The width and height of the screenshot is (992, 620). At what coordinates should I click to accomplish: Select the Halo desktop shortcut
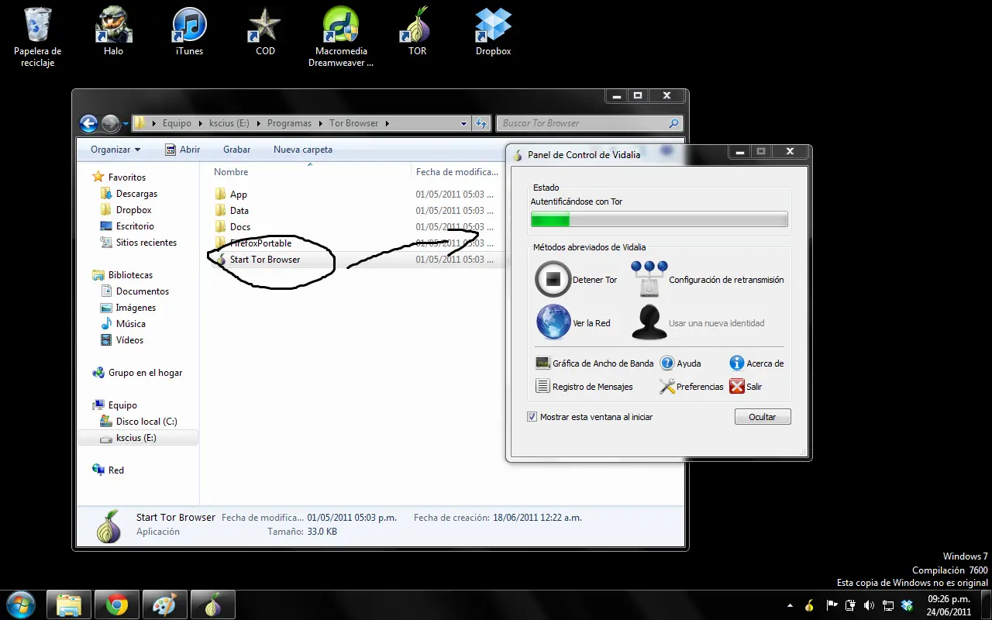(113, 32)
